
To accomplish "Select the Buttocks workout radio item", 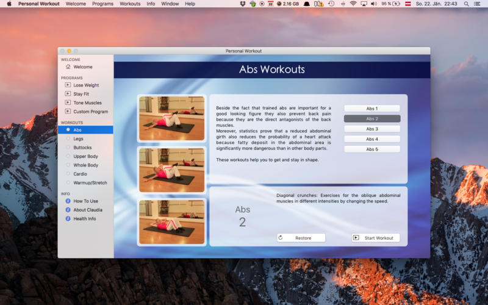I will point(85,147).
